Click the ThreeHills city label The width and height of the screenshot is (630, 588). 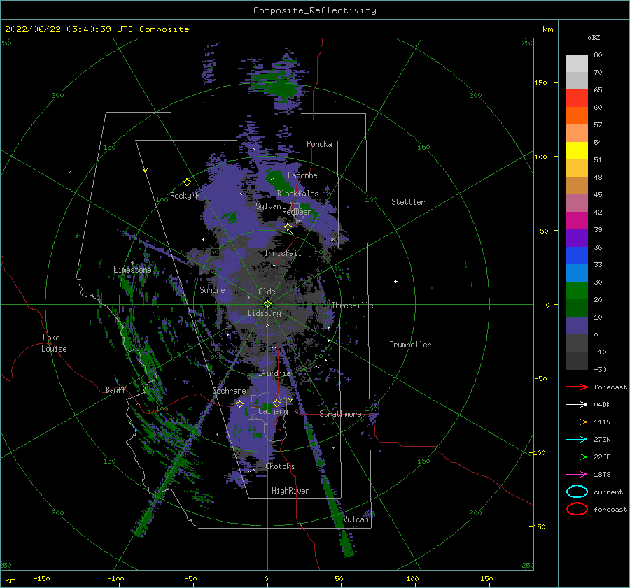(352, 306)
